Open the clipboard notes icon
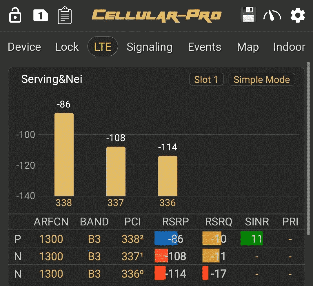Screen dimensions: 313x286 tap(65, 15)
